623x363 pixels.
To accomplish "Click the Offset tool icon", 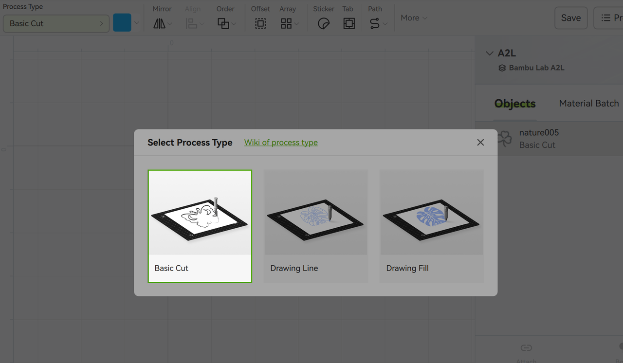I will click(260, 23).
